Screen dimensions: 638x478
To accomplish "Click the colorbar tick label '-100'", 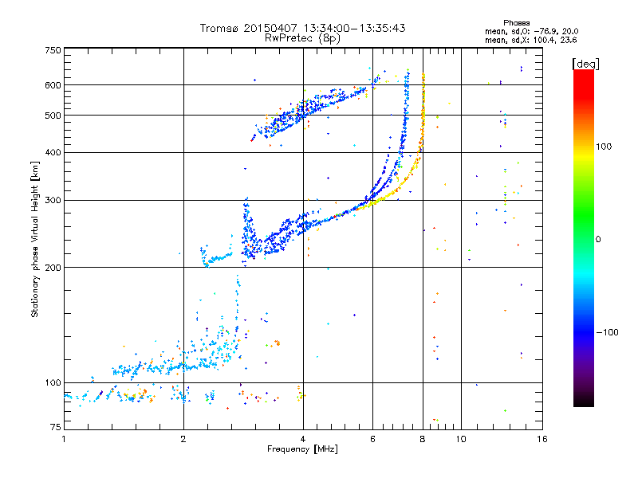I will coord(608,332).
